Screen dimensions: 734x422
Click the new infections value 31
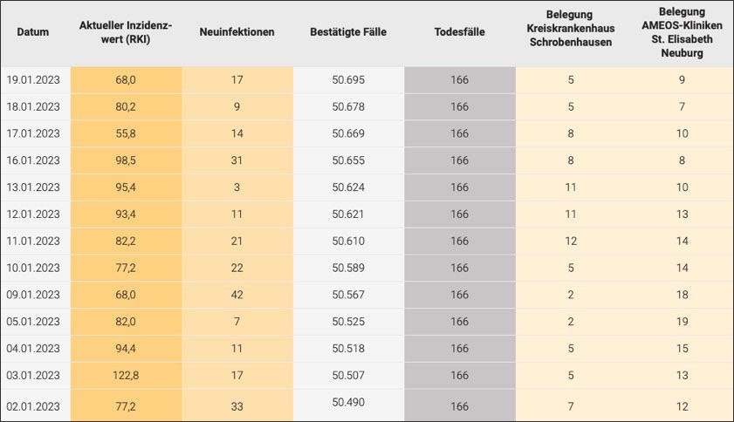237,161
